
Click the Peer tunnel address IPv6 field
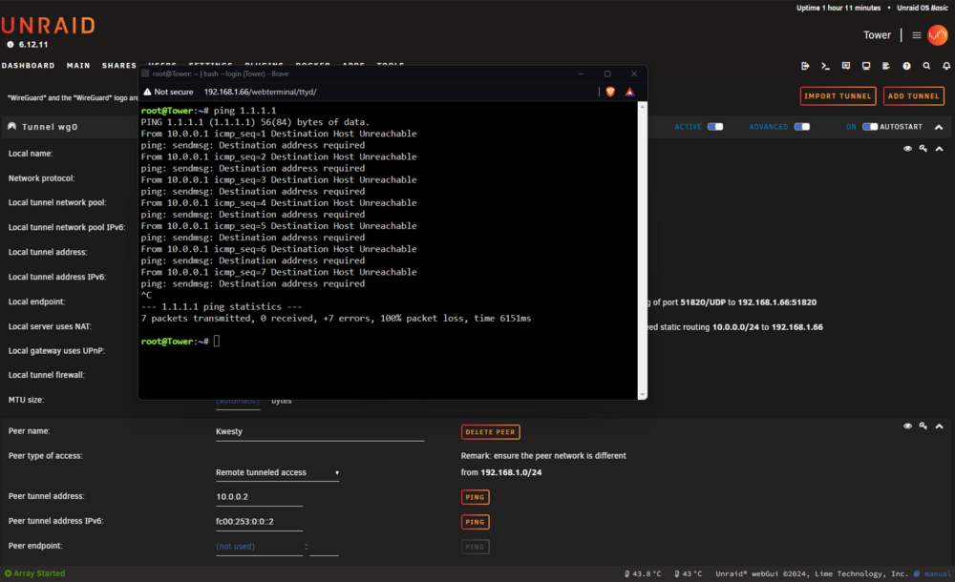point(259,522)
